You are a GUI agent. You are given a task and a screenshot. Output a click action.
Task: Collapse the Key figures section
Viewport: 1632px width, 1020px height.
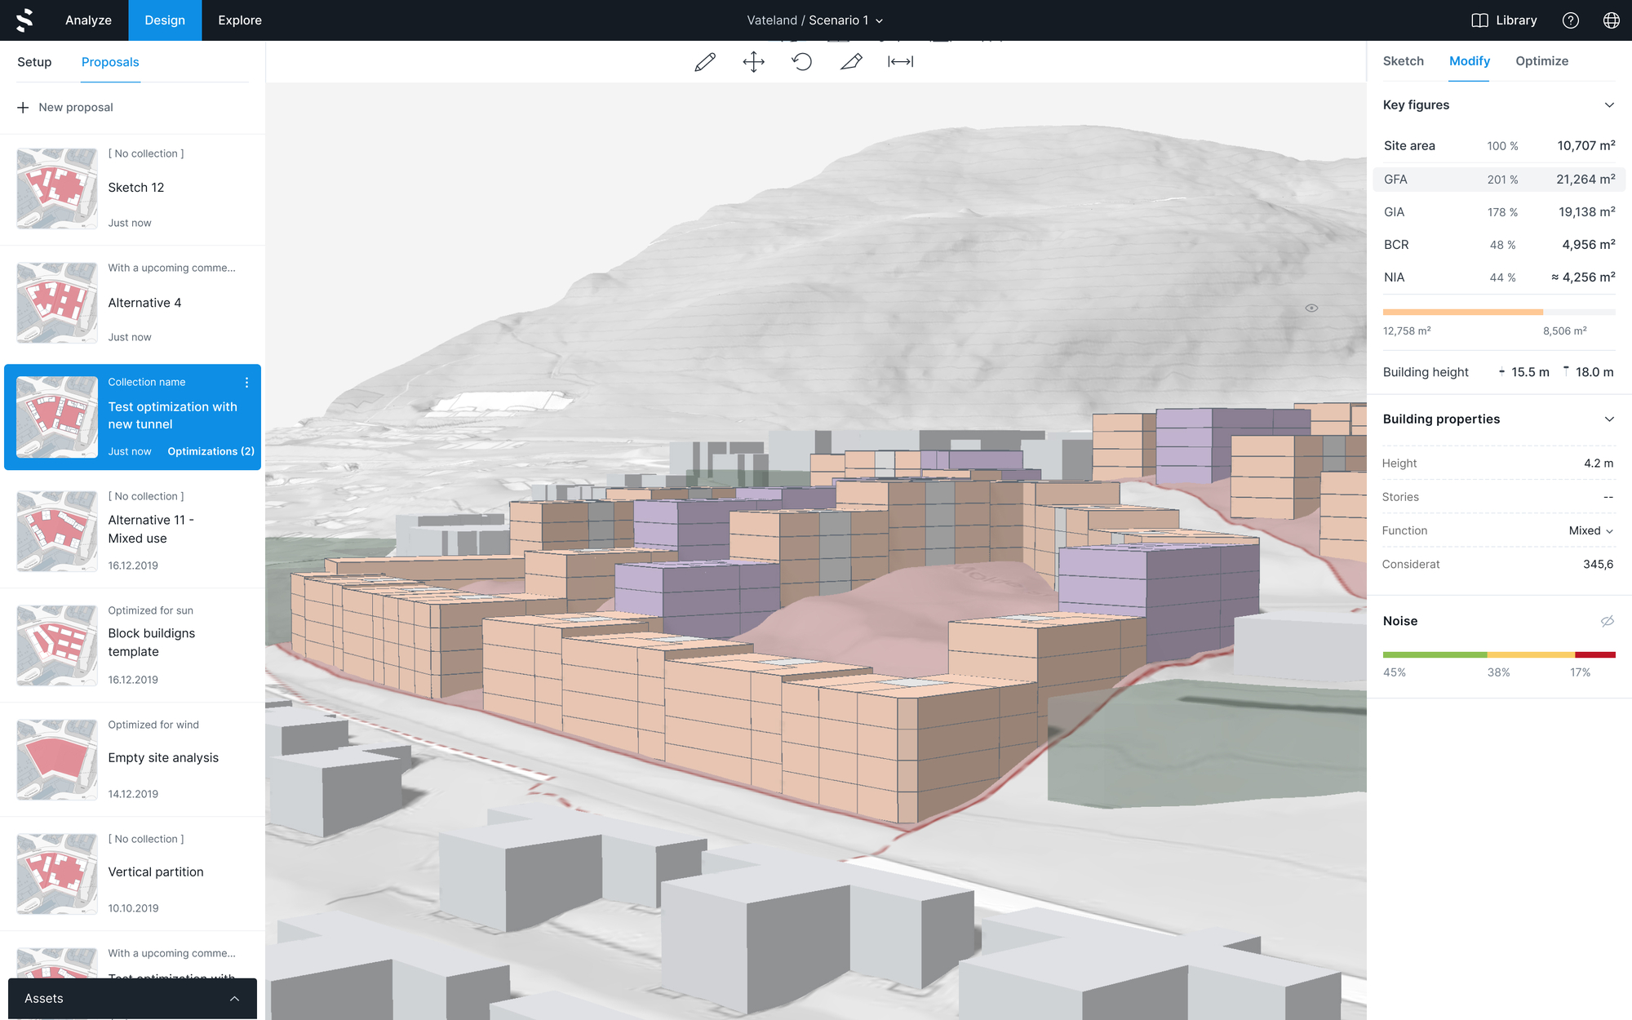tap(1609, 104)
